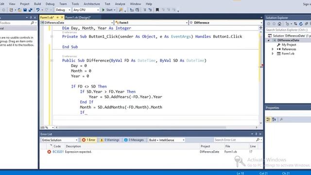Click the bookmark icon in toolbar
311x175 pixels.
coord(157,10)
